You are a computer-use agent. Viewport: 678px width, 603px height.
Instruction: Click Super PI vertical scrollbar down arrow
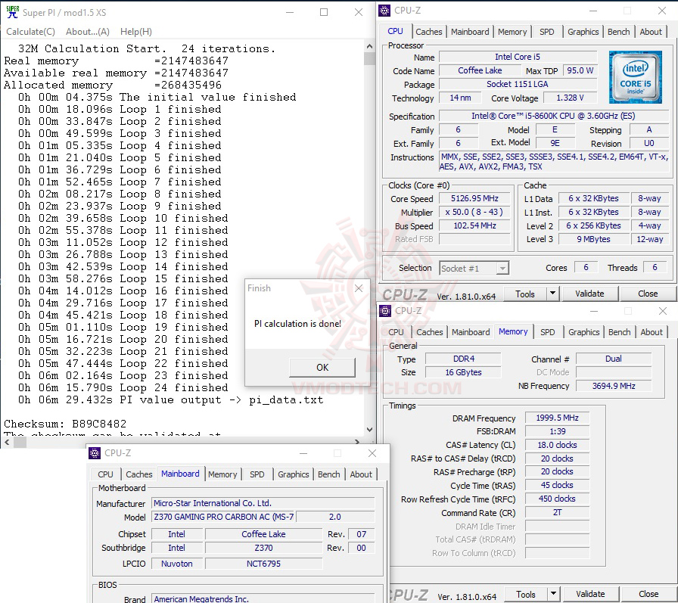[x=369, y=429]
